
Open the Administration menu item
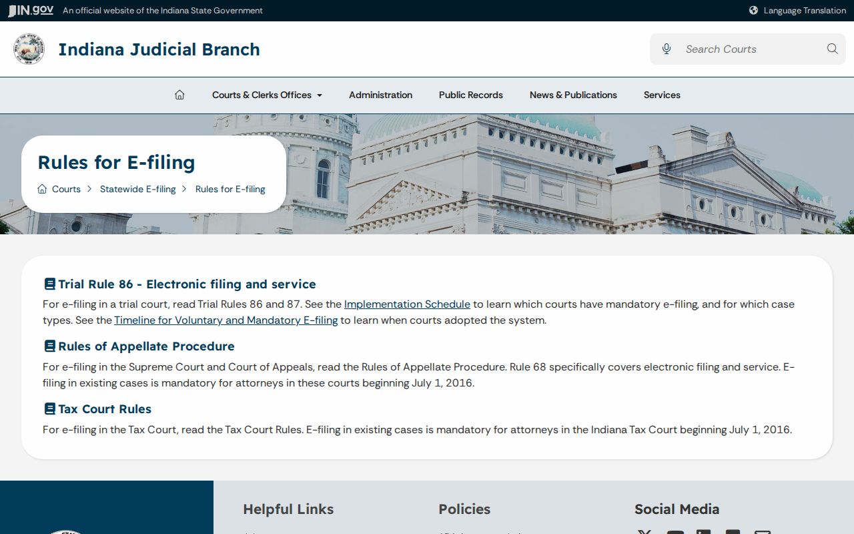point(380,95)
